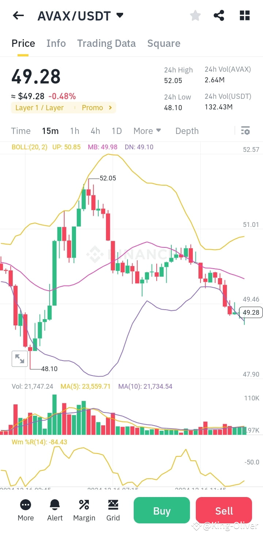Open the More menu at bottom left
The width and height of the screenshot is (263, 534).
[26, 511]
